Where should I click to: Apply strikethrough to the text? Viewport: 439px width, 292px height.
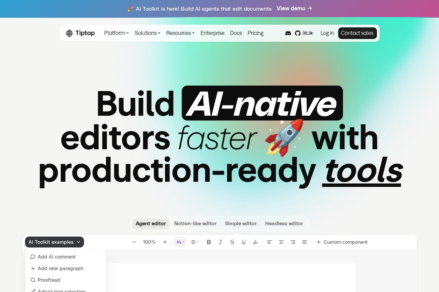(232, 242)
